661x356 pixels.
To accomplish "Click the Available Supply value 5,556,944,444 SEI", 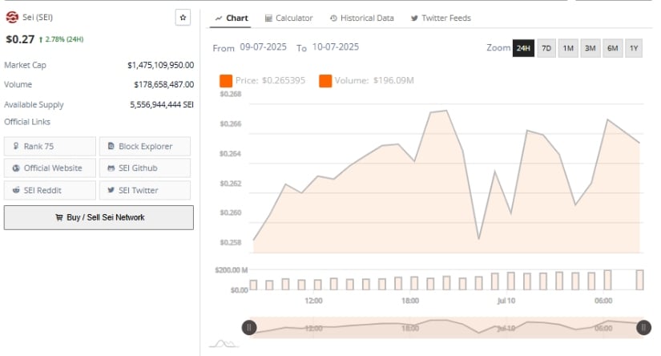I will pos(162,104).
